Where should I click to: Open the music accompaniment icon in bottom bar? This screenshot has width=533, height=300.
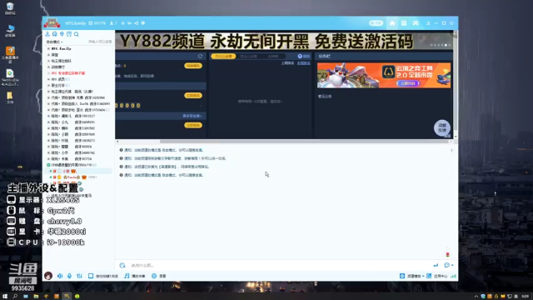pos(127,276)
